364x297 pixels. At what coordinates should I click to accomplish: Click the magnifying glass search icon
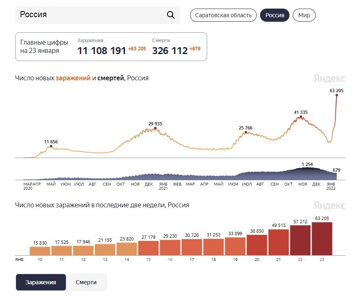point(171,15)
